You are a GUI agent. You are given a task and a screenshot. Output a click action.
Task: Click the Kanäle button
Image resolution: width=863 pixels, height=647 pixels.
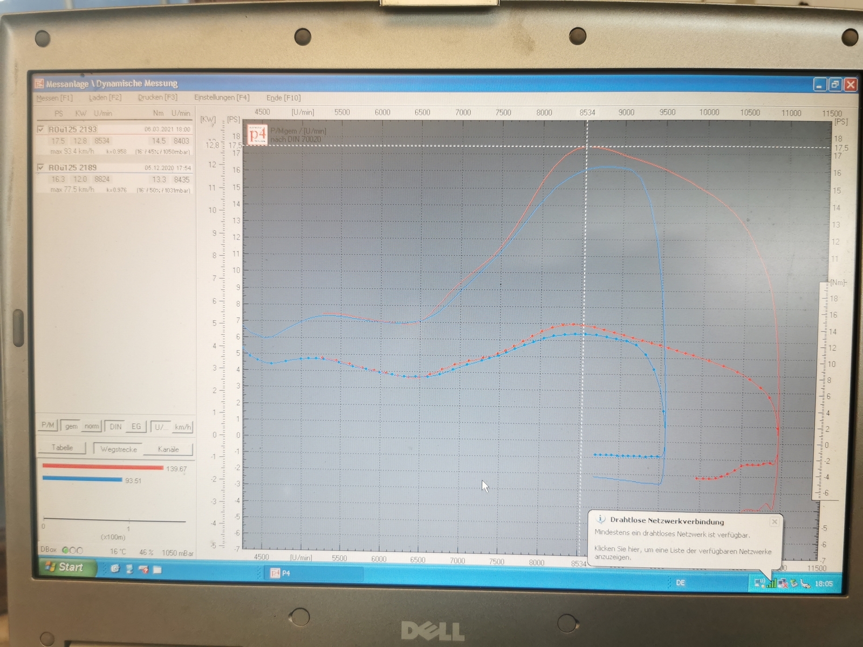click(168, 449)
